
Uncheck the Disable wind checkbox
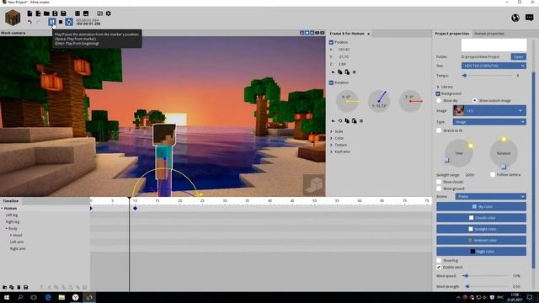click(x=439, y=267)
